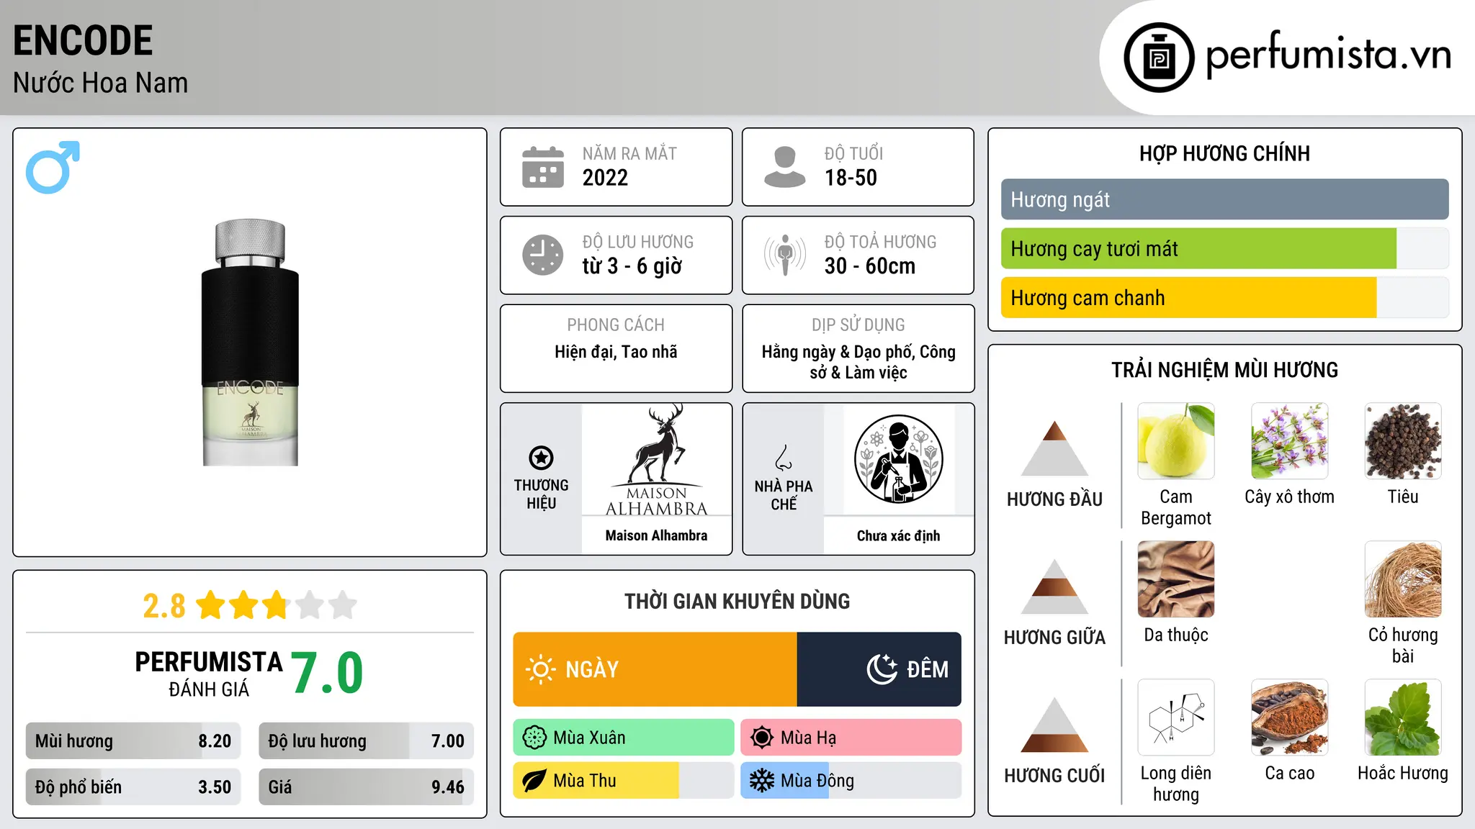Click the Thời Gian Khuyên Dùng heading
The width and height of the screenshot is (1475, 829).
click(737, 601)
